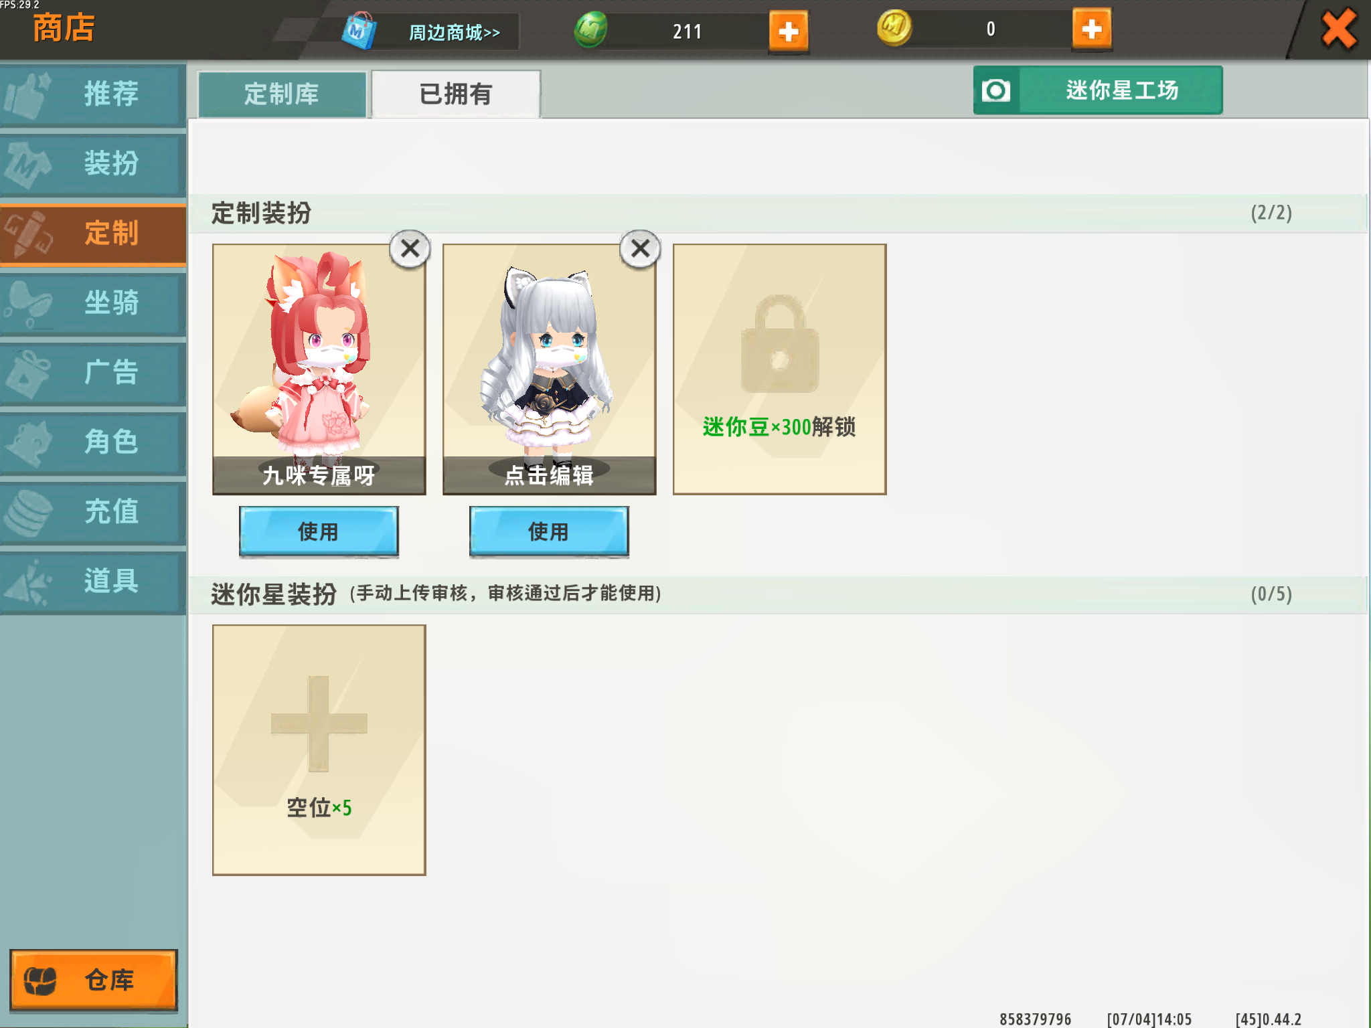Open the 迷你星工场 camera button

tap(1098, 90)
